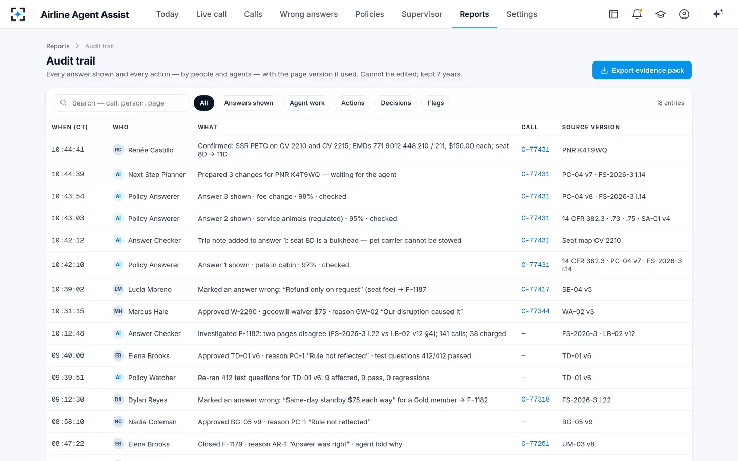Open the Live call tab
Viewport: 738px width, 461px height.
(211, 14)
